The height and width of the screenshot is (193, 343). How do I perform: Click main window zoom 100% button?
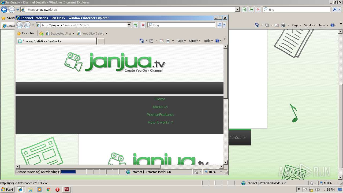coord(326,183)
